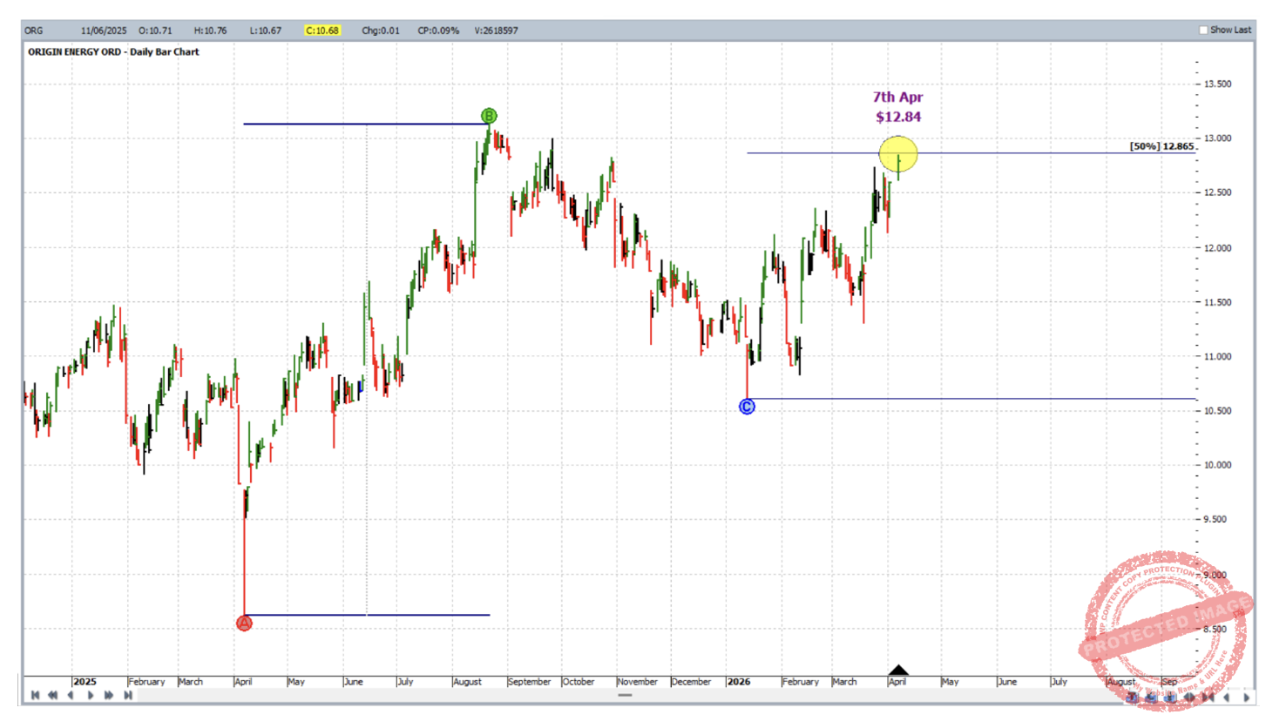
Task: Jump to the last bar of the chart
Action: (x=128, y=695)
